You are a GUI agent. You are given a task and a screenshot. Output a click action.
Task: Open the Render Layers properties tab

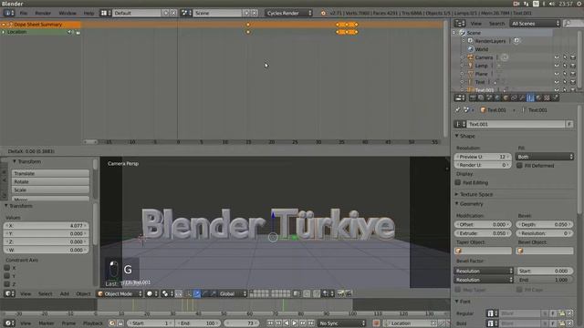tap(481, 97)
